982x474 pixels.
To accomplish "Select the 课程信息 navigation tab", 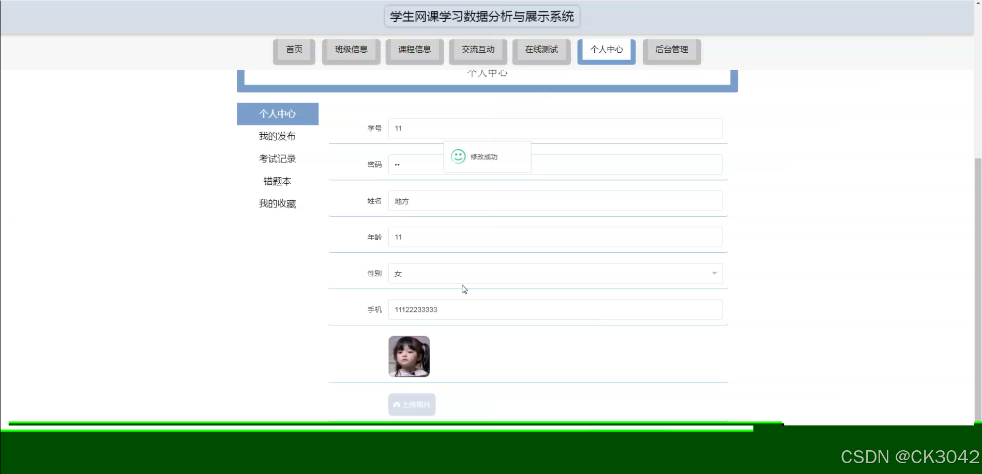I will coord(414,50).
